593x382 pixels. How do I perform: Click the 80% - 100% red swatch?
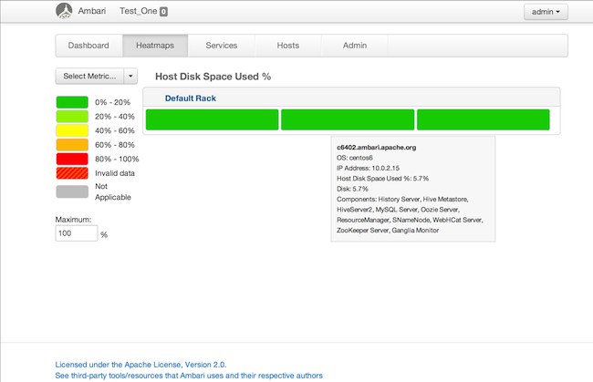(72, 159)
